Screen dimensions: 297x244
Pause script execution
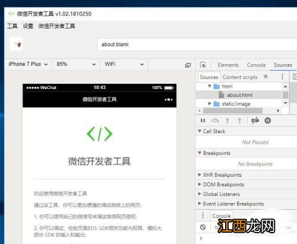tap(203, 121)
